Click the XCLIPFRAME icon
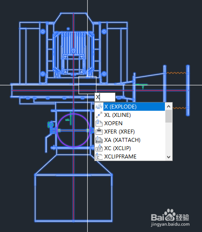The height and width of the screenshot is (232, 202). (99, 157)
